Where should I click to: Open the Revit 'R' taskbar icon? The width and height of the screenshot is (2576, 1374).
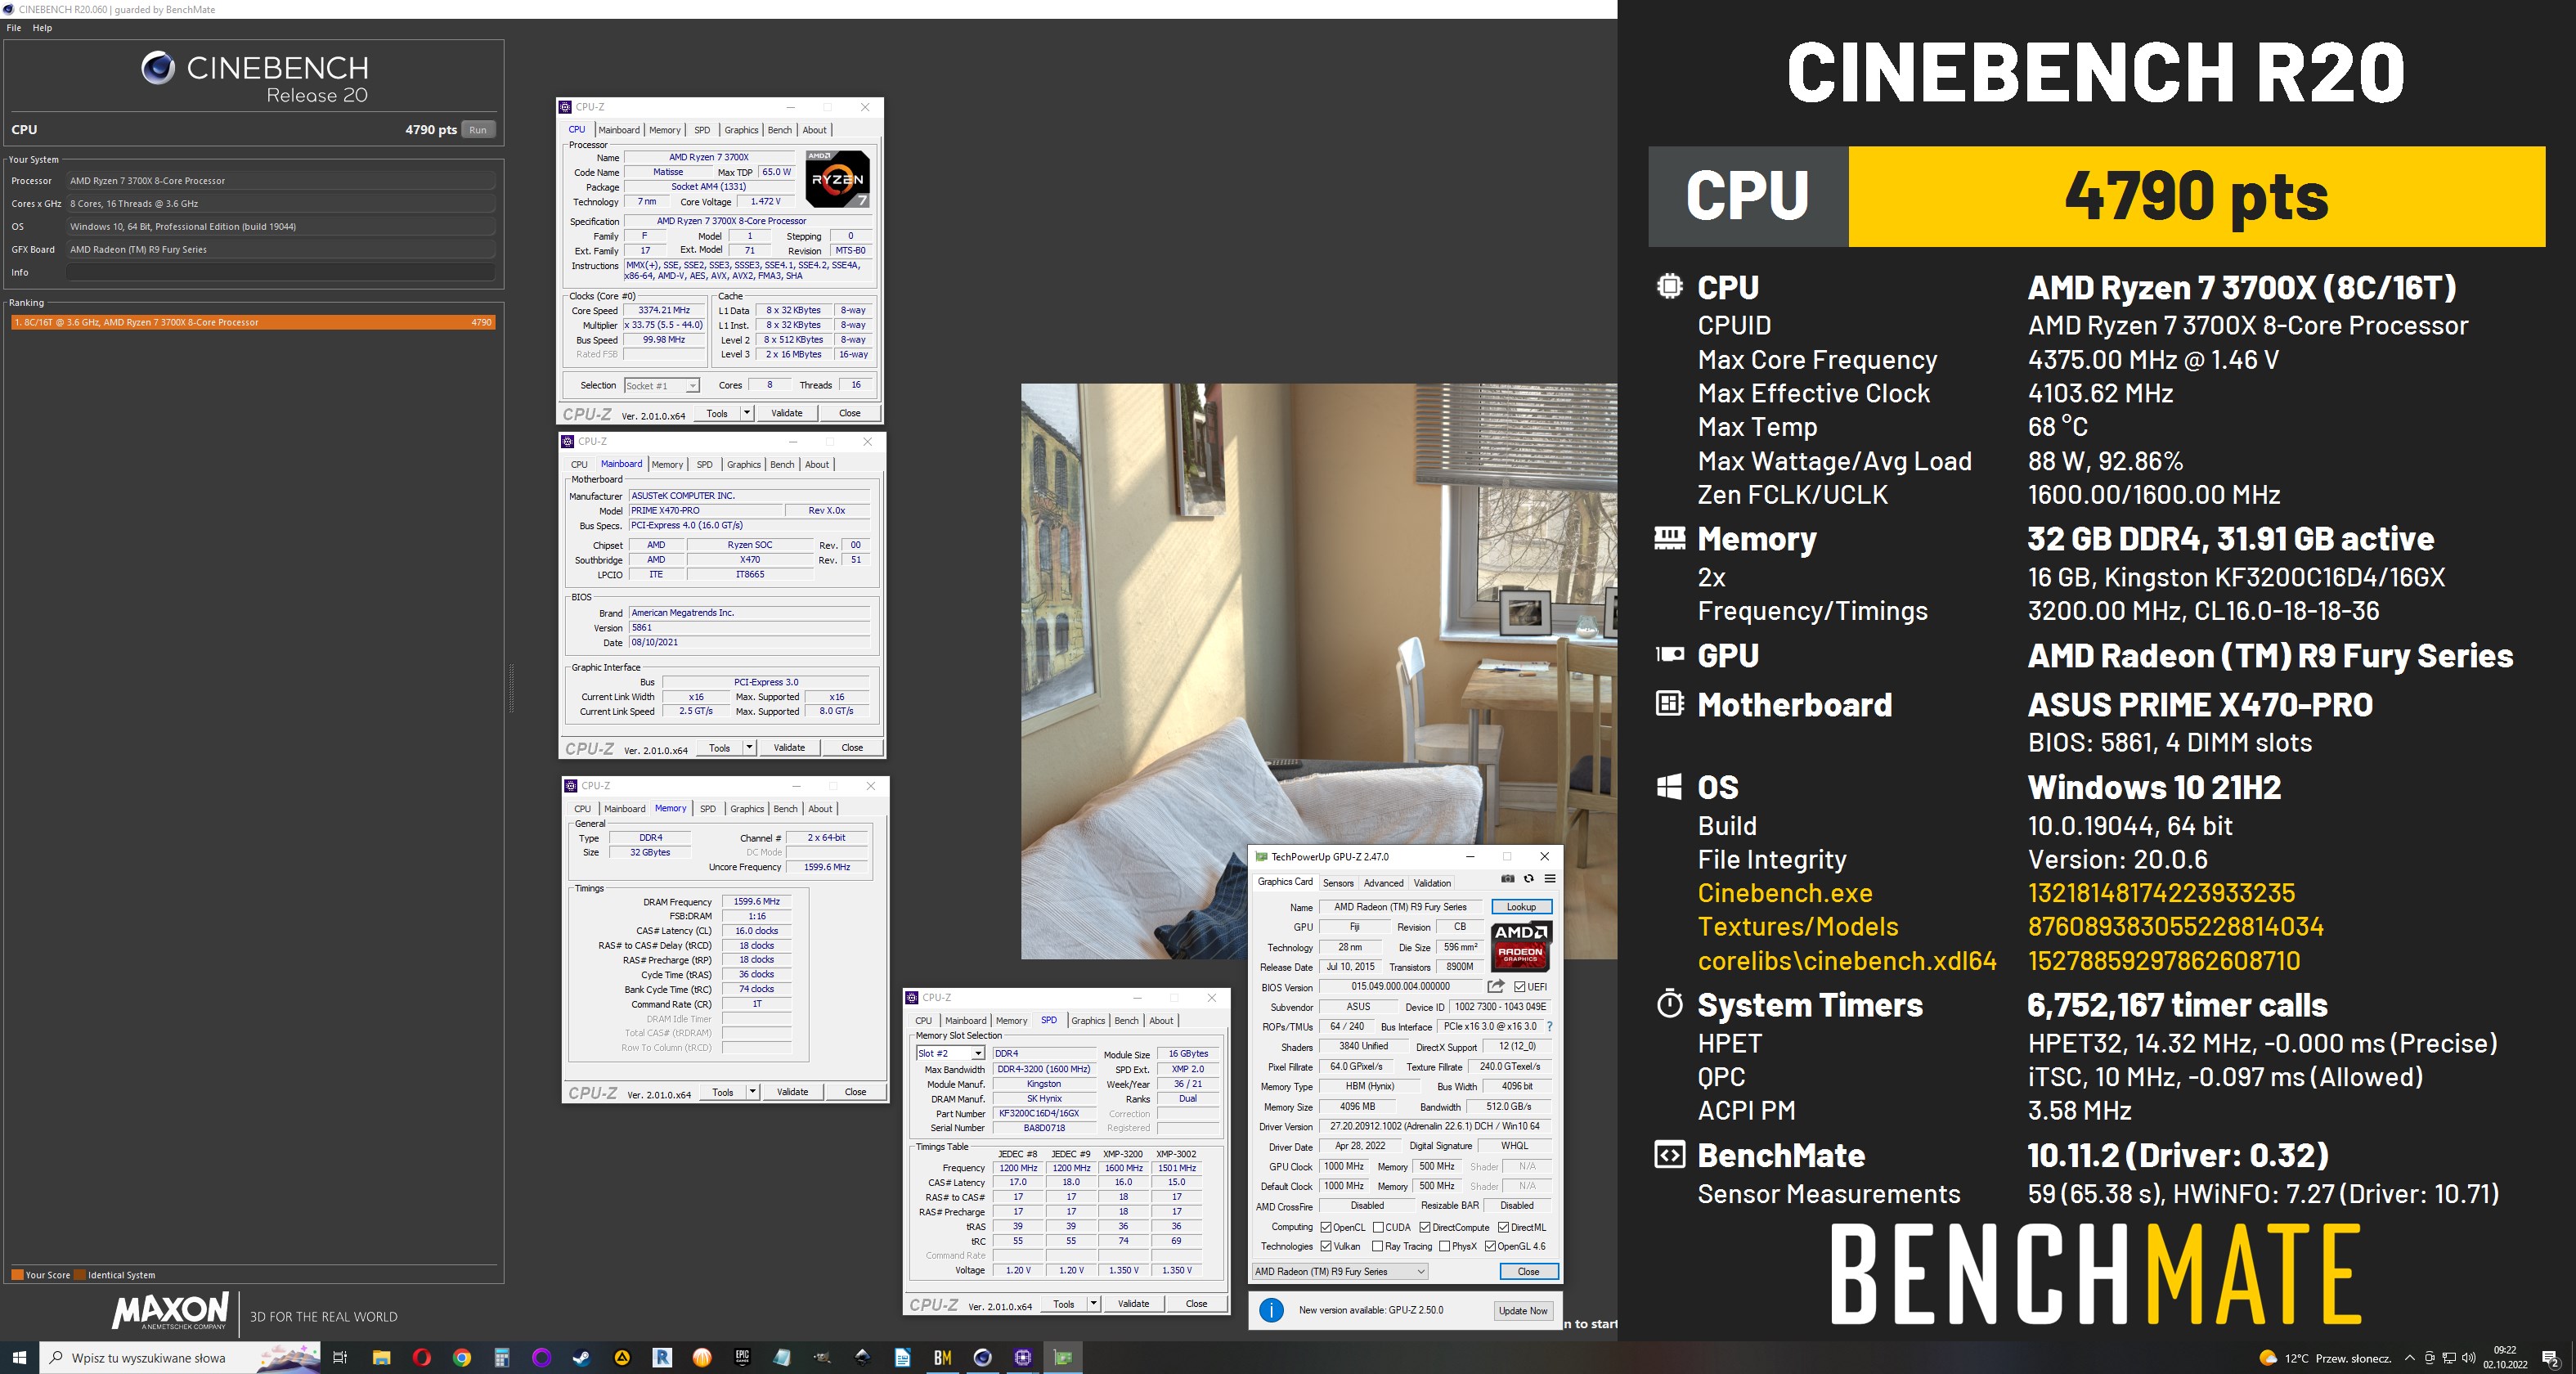pos(662,1357)
